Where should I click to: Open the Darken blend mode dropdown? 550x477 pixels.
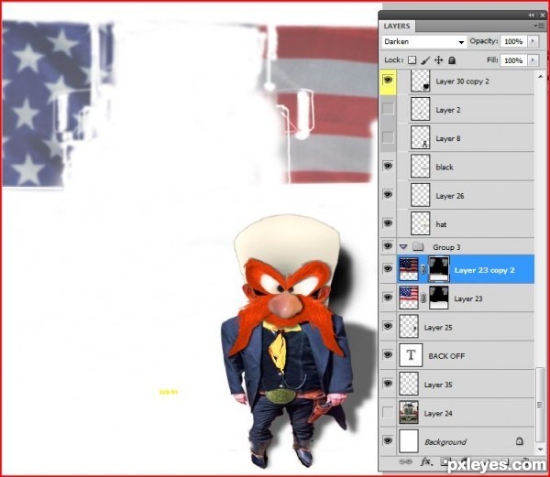424,42
